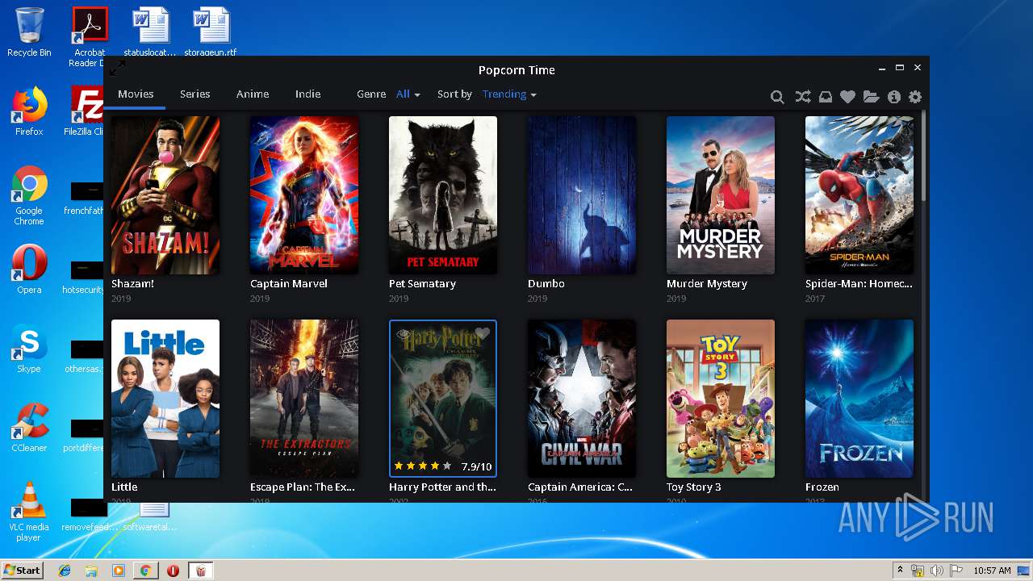Open the Dumbo movie poster
The height and width of the screenshot is (581, 1033).
tap(582, 195)
